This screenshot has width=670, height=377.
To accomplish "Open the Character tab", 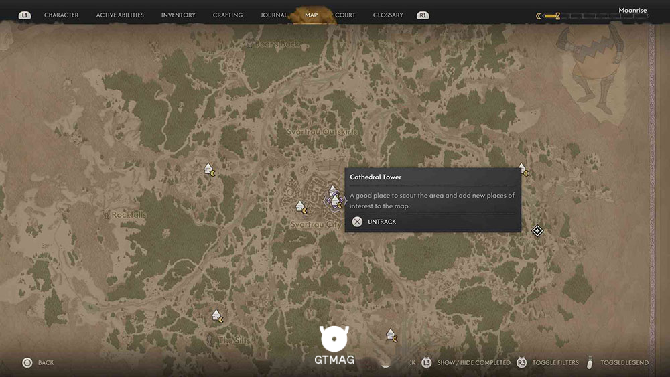I will [61, 15].
